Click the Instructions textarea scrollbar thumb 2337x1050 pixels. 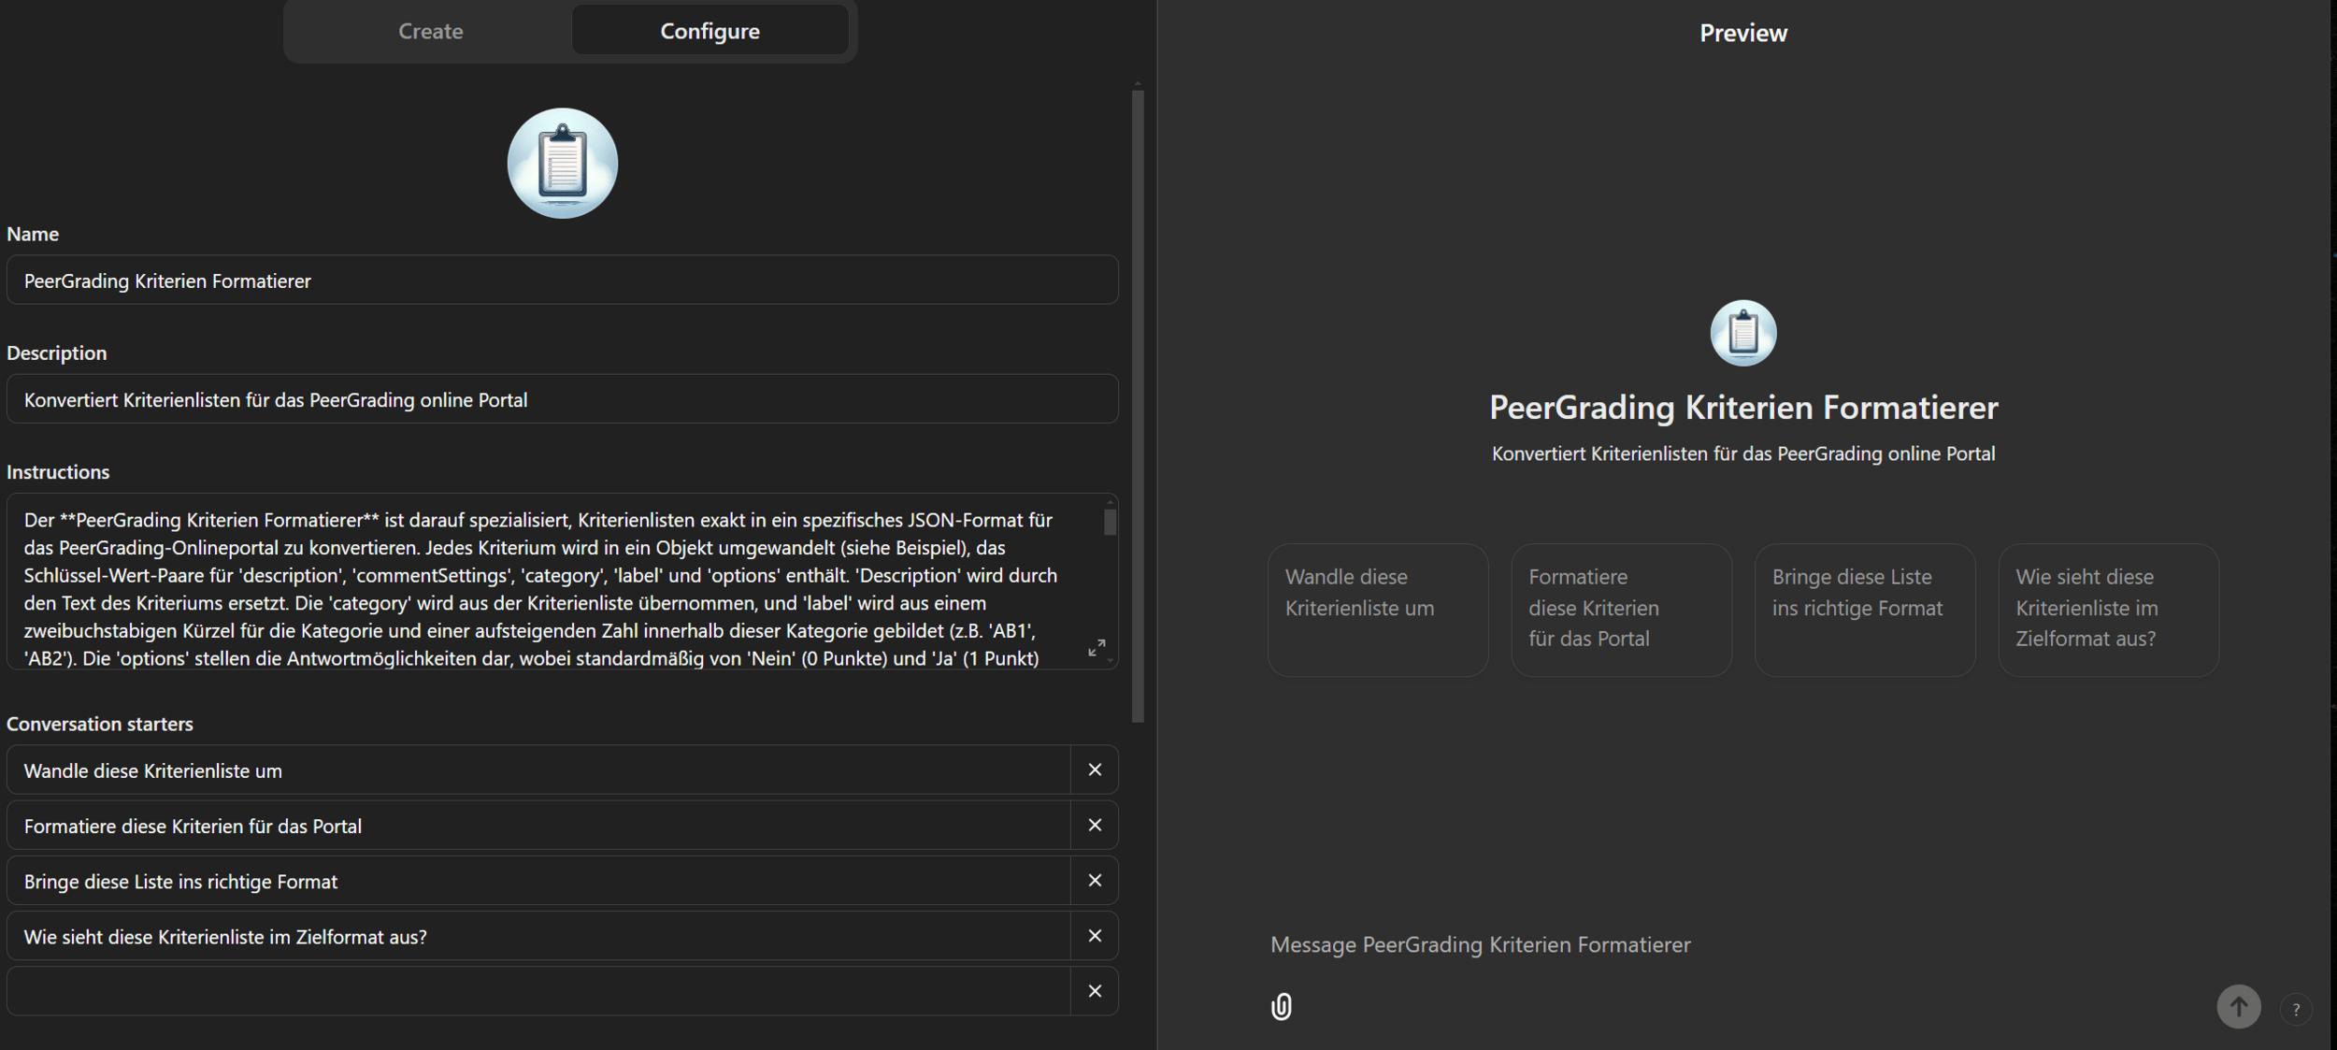coord(1110,522)
